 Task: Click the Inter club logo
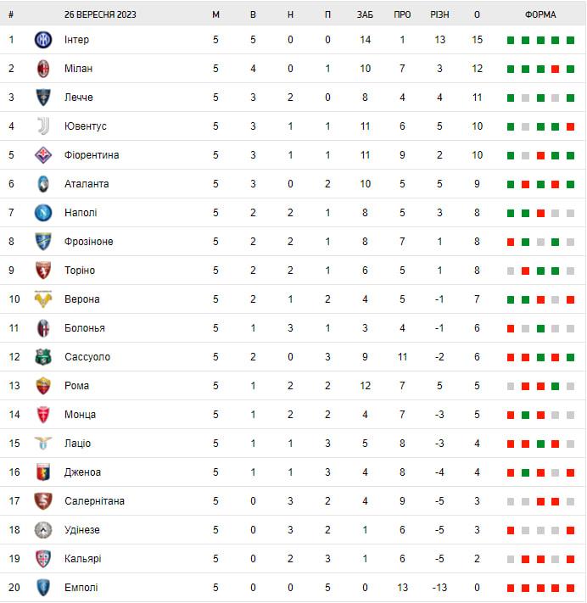(x=43, y=40)
